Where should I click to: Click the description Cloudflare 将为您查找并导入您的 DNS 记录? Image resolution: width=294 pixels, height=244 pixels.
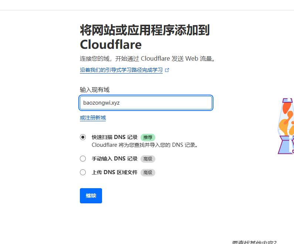click(145, 145)
